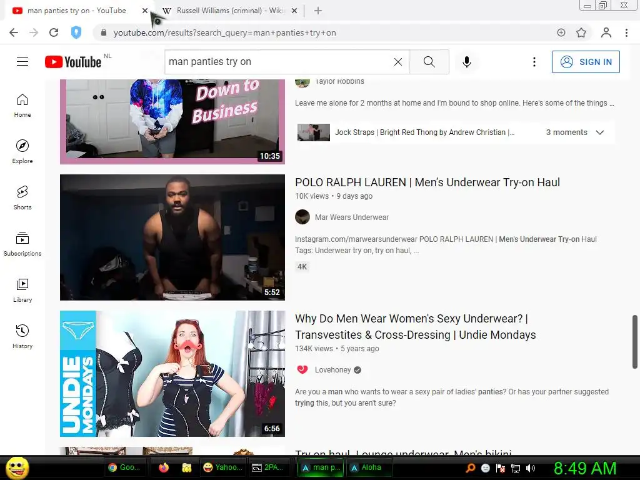Click the padlock site info icon
Viewport: 640px width, 480px height.
click(104, 32)
